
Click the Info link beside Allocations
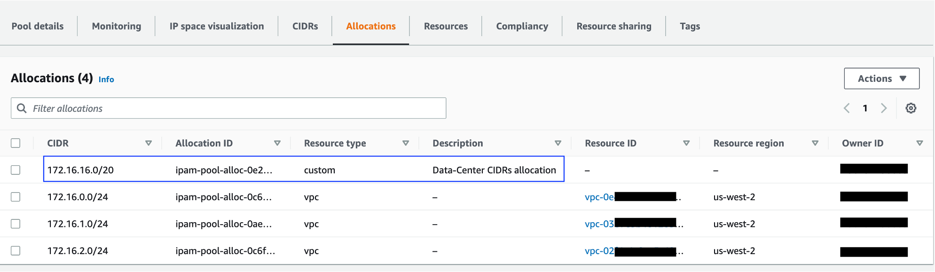pos(106,79)
